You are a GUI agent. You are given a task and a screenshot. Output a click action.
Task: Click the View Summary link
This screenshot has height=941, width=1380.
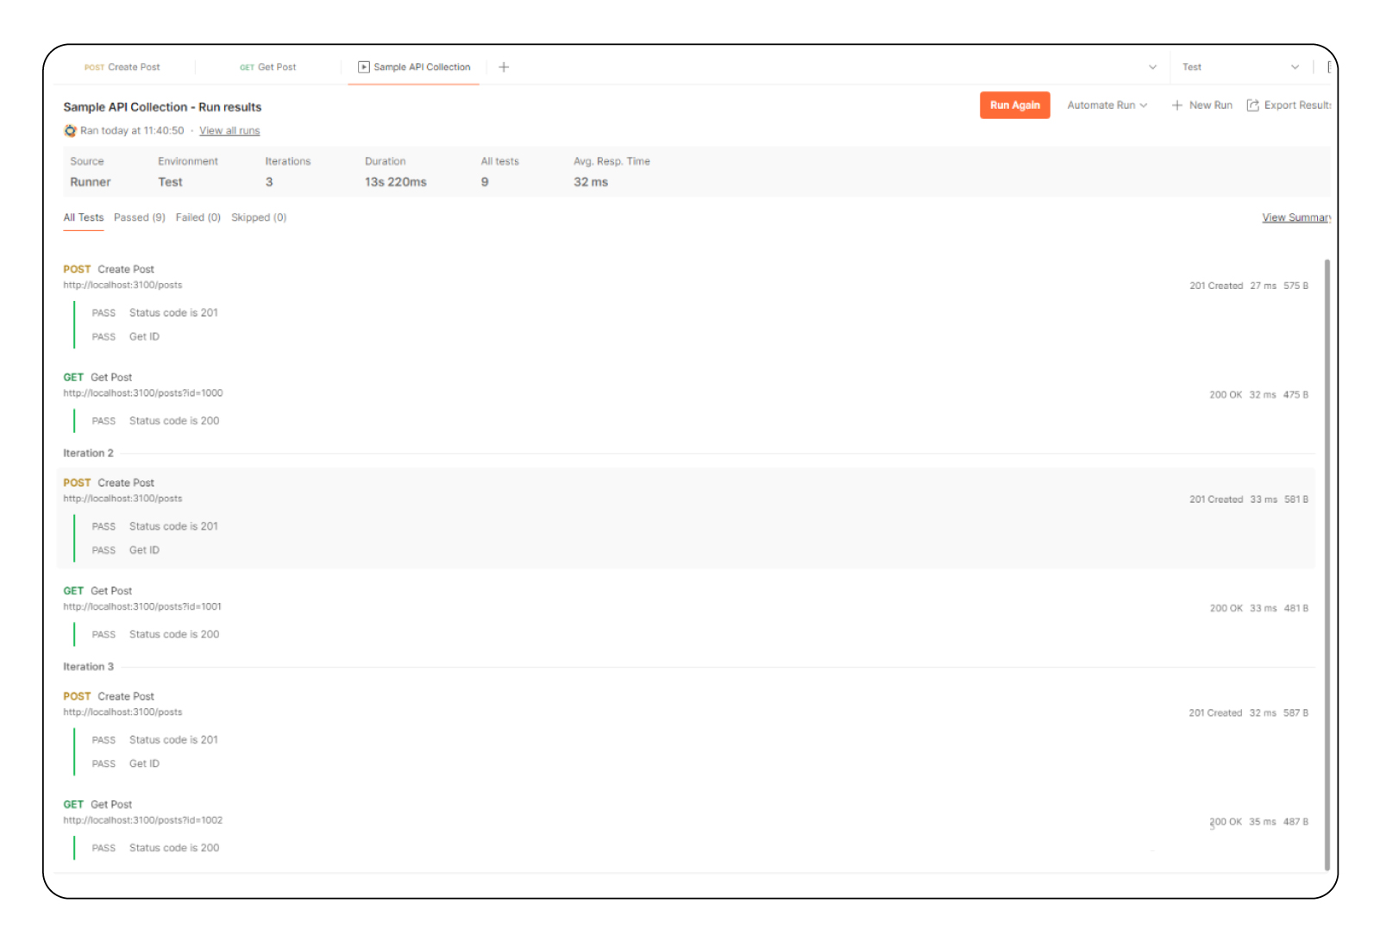pyautogui.click(x=1295, y=217)
